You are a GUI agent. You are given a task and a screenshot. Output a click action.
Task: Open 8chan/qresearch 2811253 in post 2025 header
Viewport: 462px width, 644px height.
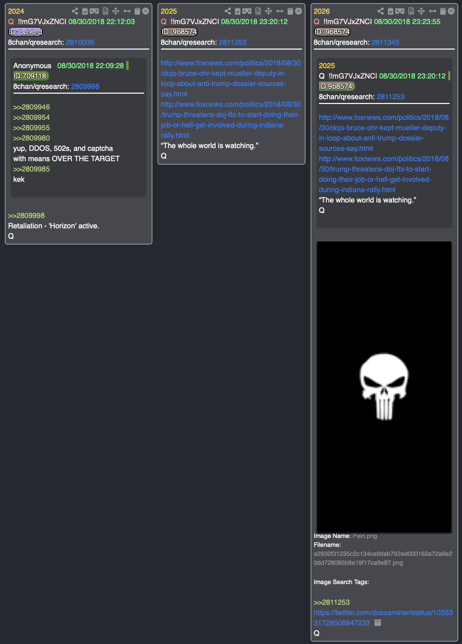[x=232, y=42]
